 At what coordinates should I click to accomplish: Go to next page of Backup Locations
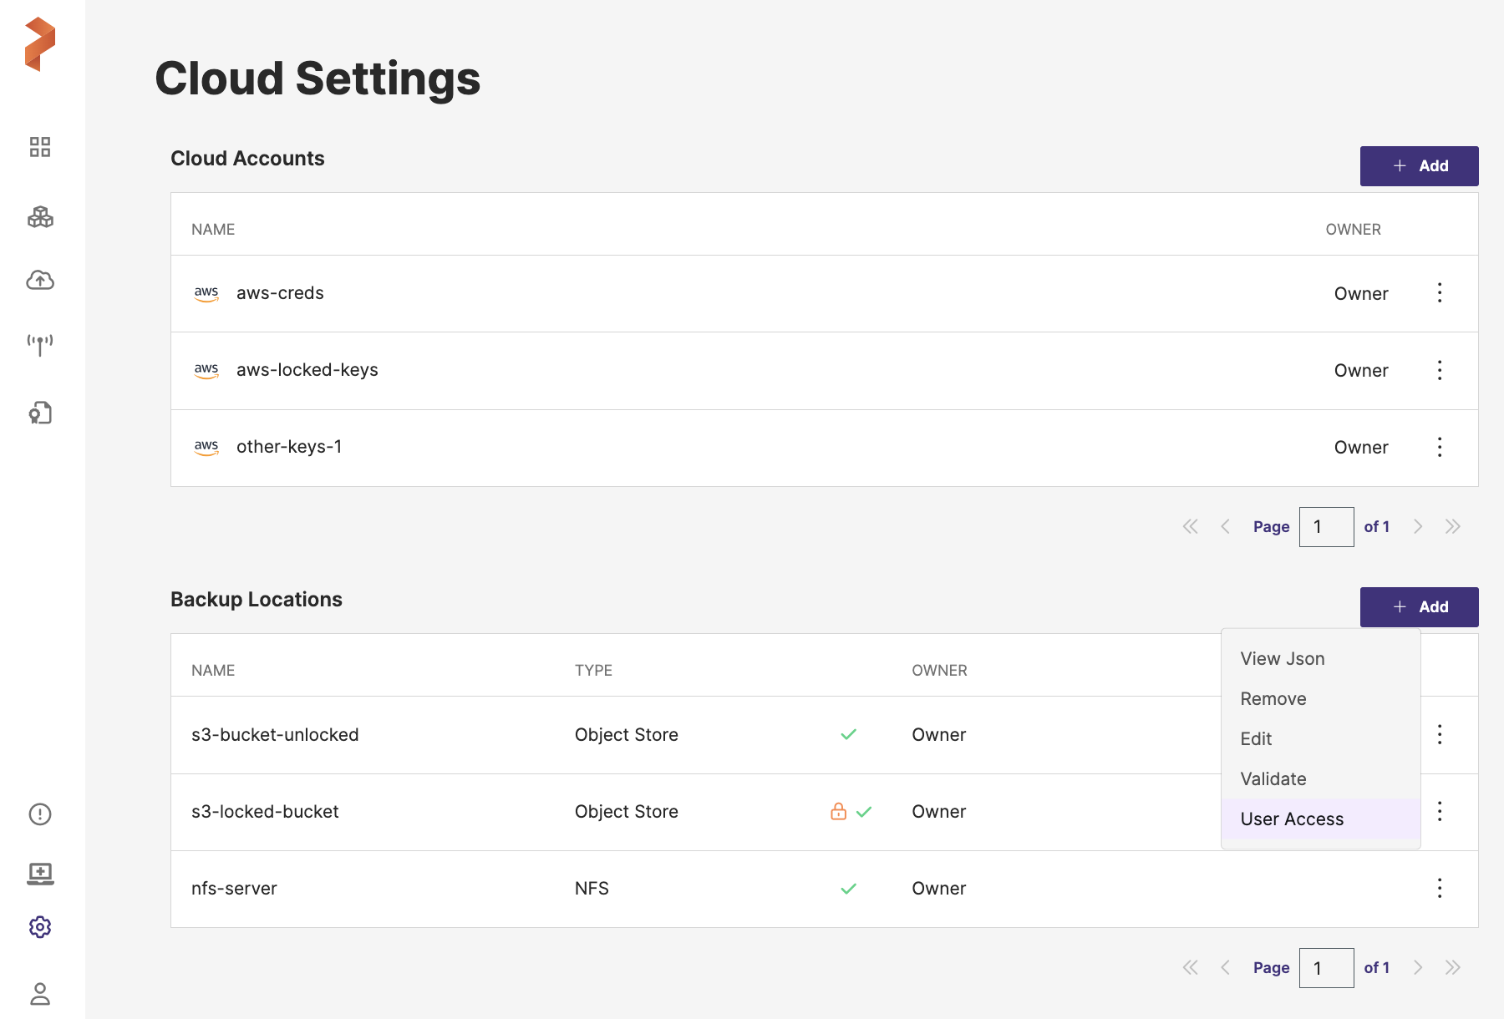click(x=1418, y=968)
